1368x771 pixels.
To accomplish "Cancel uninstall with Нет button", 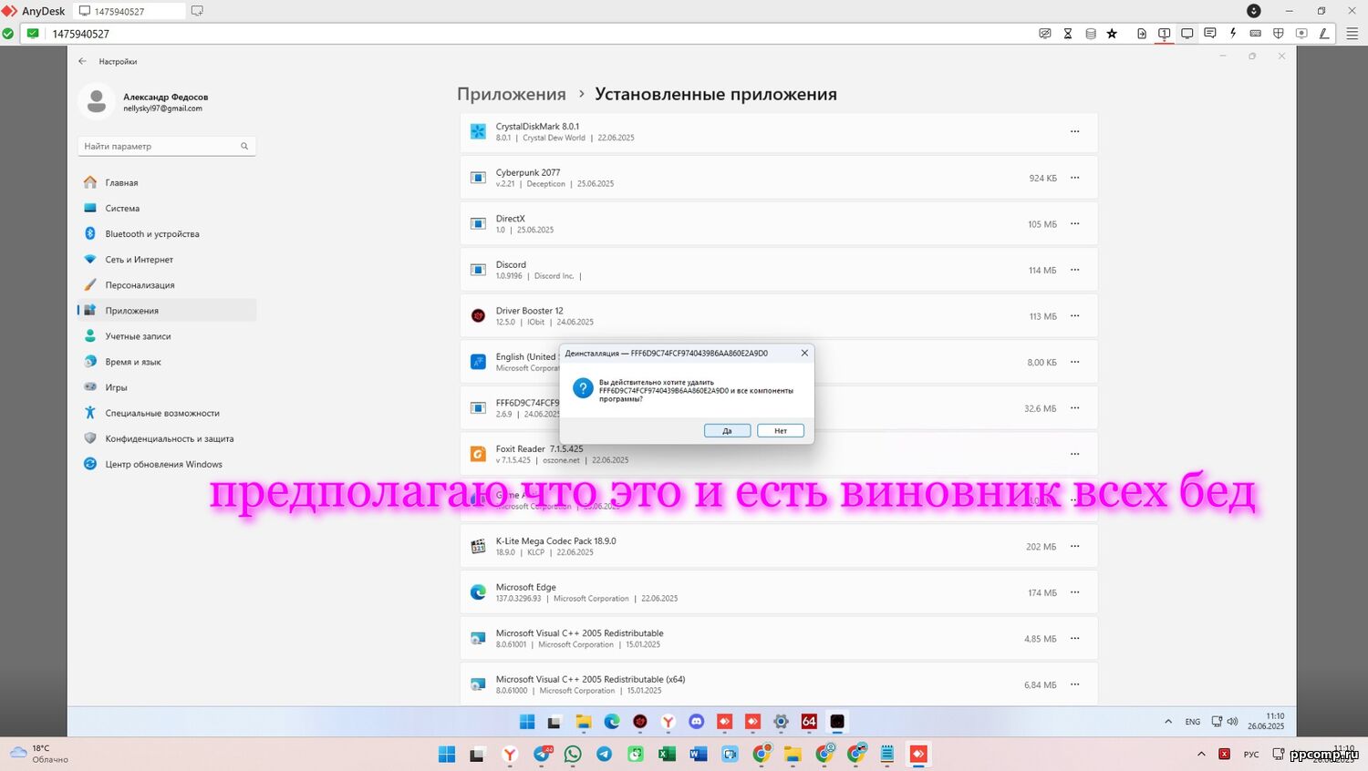I will 781,430.
